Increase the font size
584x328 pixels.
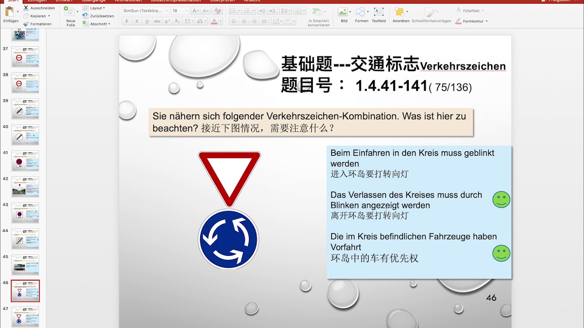click(x=195, y=10)
